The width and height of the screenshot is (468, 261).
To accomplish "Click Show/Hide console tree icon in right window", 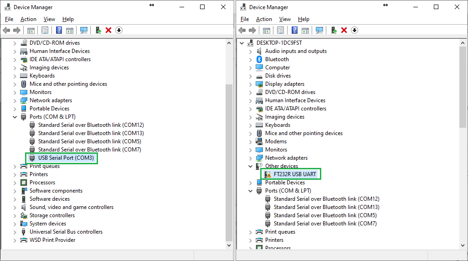I will pyautogui.click(x=267, y=30).
